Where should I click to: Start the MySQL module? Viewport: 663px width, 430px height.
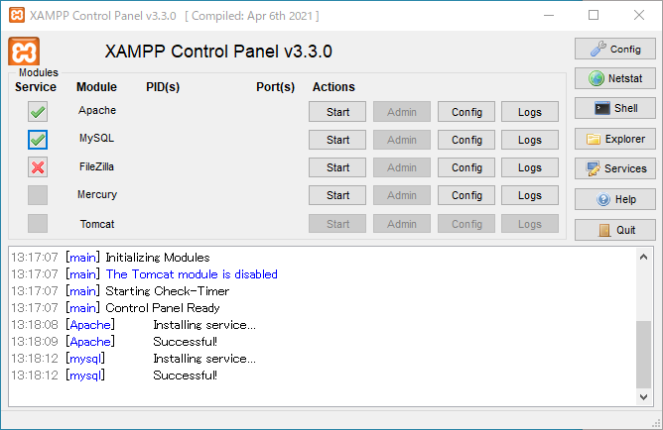(337, 140)
